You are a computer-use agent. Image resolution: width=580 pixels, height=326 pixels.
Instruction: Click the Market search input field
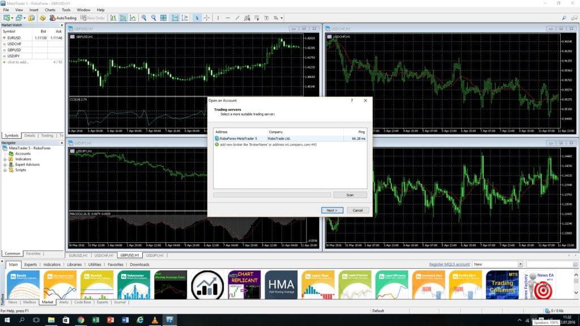(x=549, y=265)
